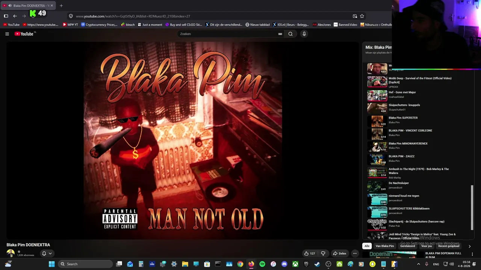Click the search magnifier button on YouTube
This screenshot has height=270, width=481.
tap(290, 34)
